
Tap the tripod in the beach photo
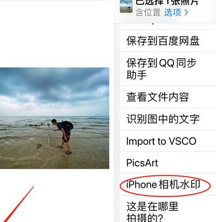tap(49, 135)
